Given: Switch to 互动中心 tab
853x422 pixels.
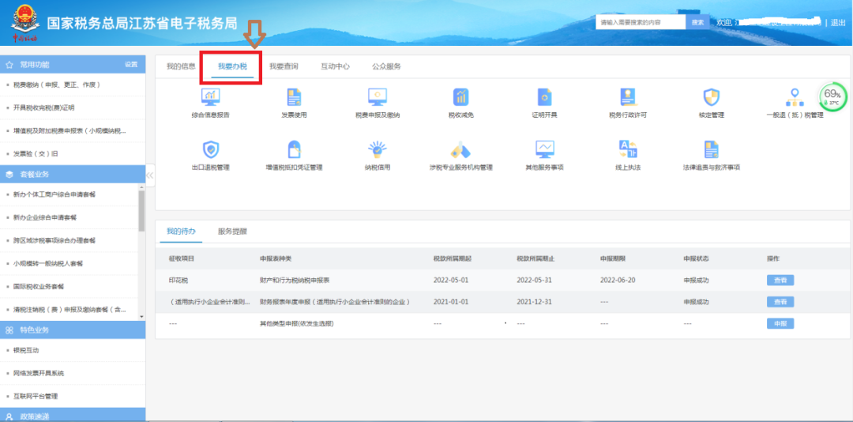Looking at the screenshot, I should point(335,66).
